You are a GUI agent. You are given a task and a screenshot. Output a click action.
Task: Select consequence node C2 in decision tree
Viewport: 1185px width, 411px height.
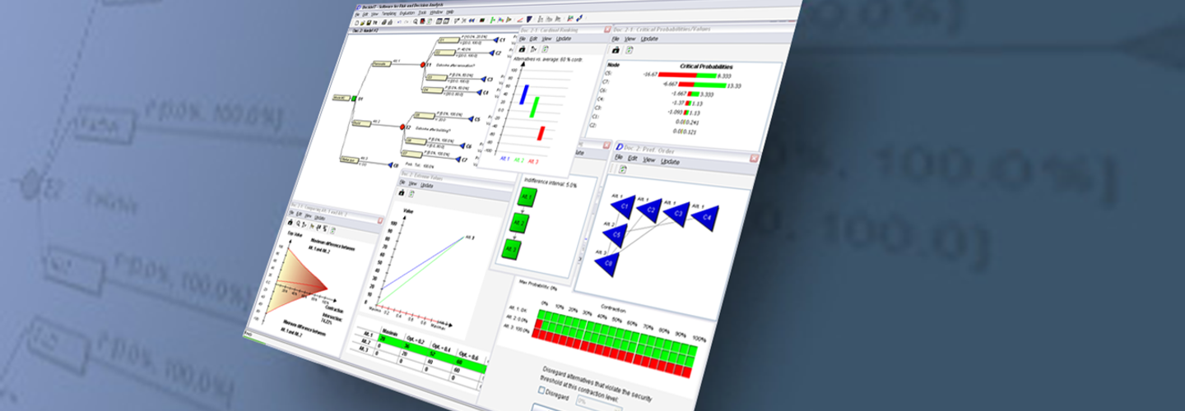pyautogui.click(x=492, y=53)
